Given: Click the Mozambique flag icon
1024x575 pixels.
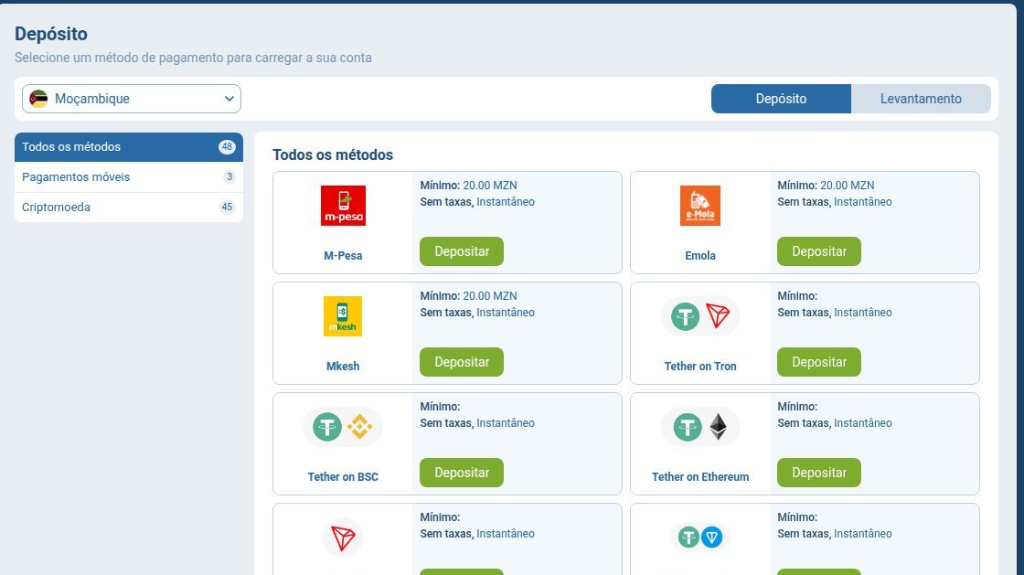Looking at the screenshot, I should (x=38, y=99).
